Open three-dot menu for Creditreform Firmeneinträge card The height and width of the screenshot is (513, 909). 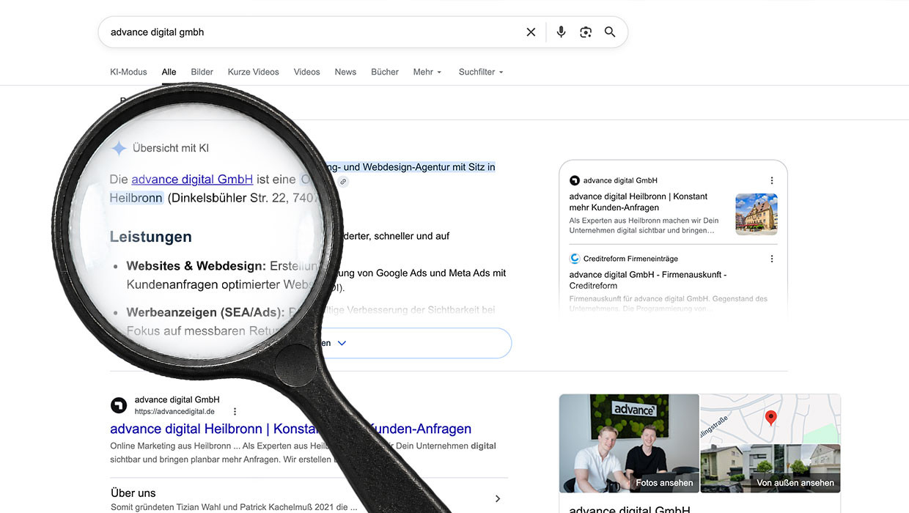pyautogui.click(x=772, y=259)
